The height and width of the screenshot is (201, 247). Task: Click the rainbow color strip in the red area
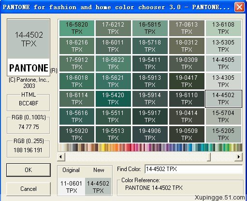[130, 147]
